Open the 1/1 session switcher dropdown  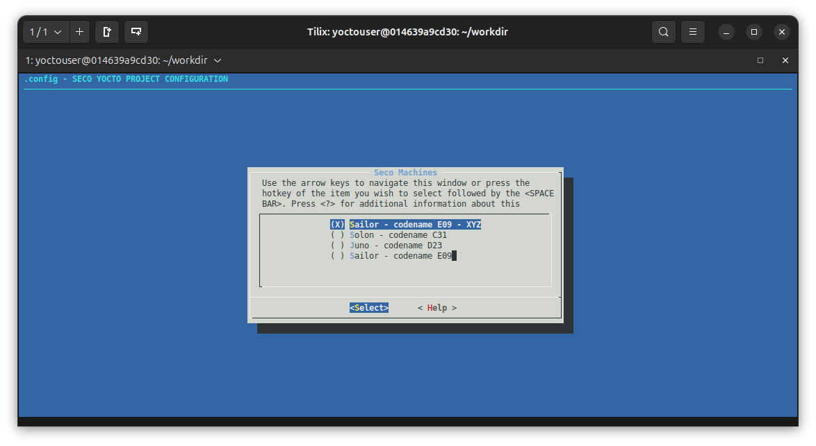pos(45,32)
